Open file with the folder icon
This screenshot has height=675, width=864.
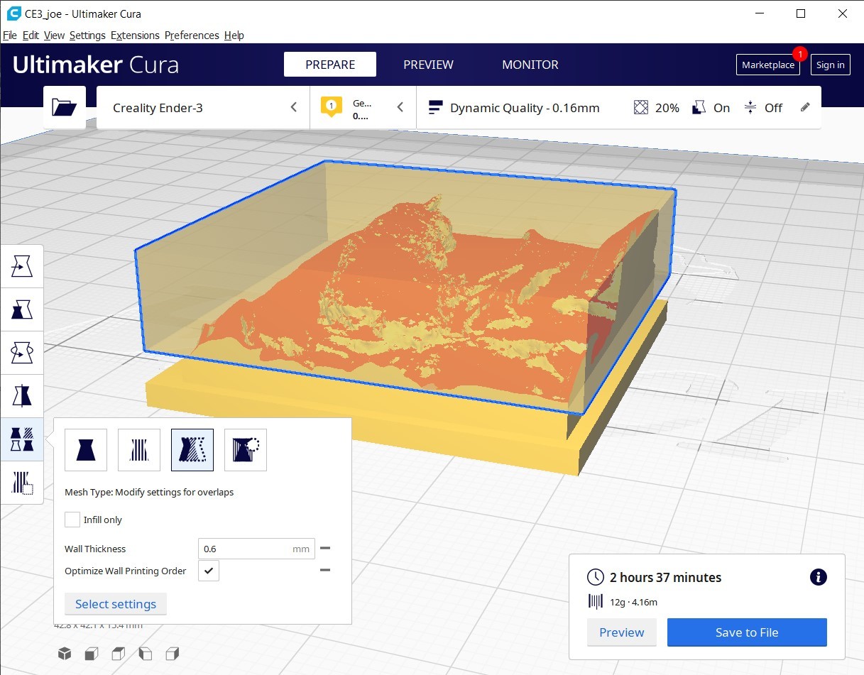tap(65, 108)
